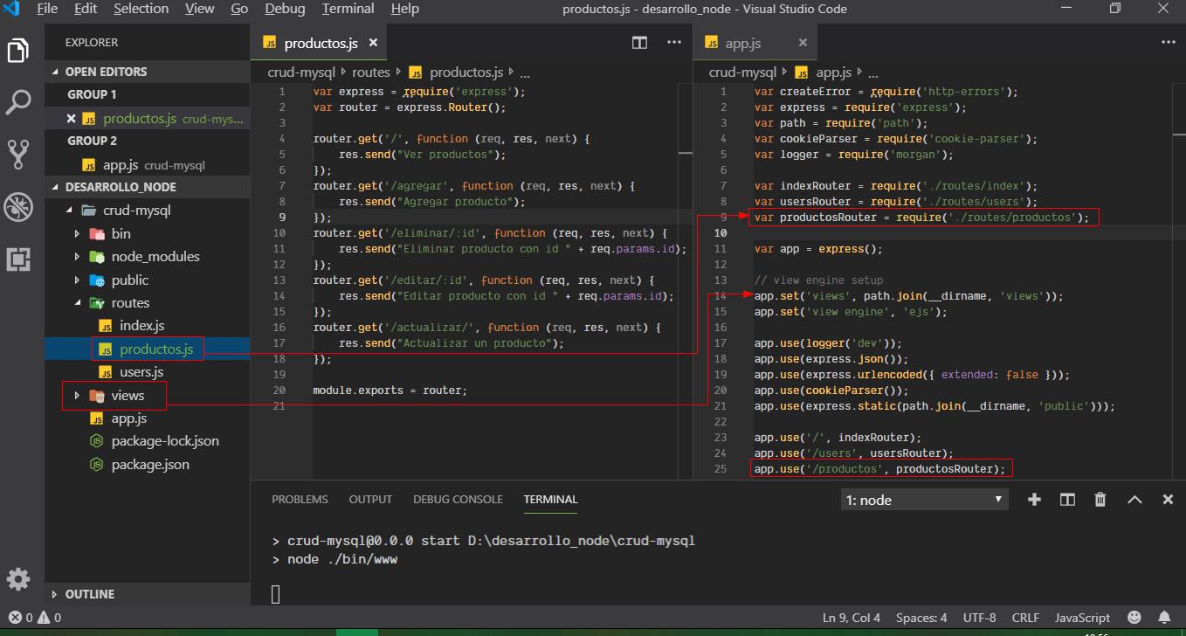The image size is (1186, 636).
Task: Open Problems from the errors/warnings indicator
Action: [x=27, y=617]
